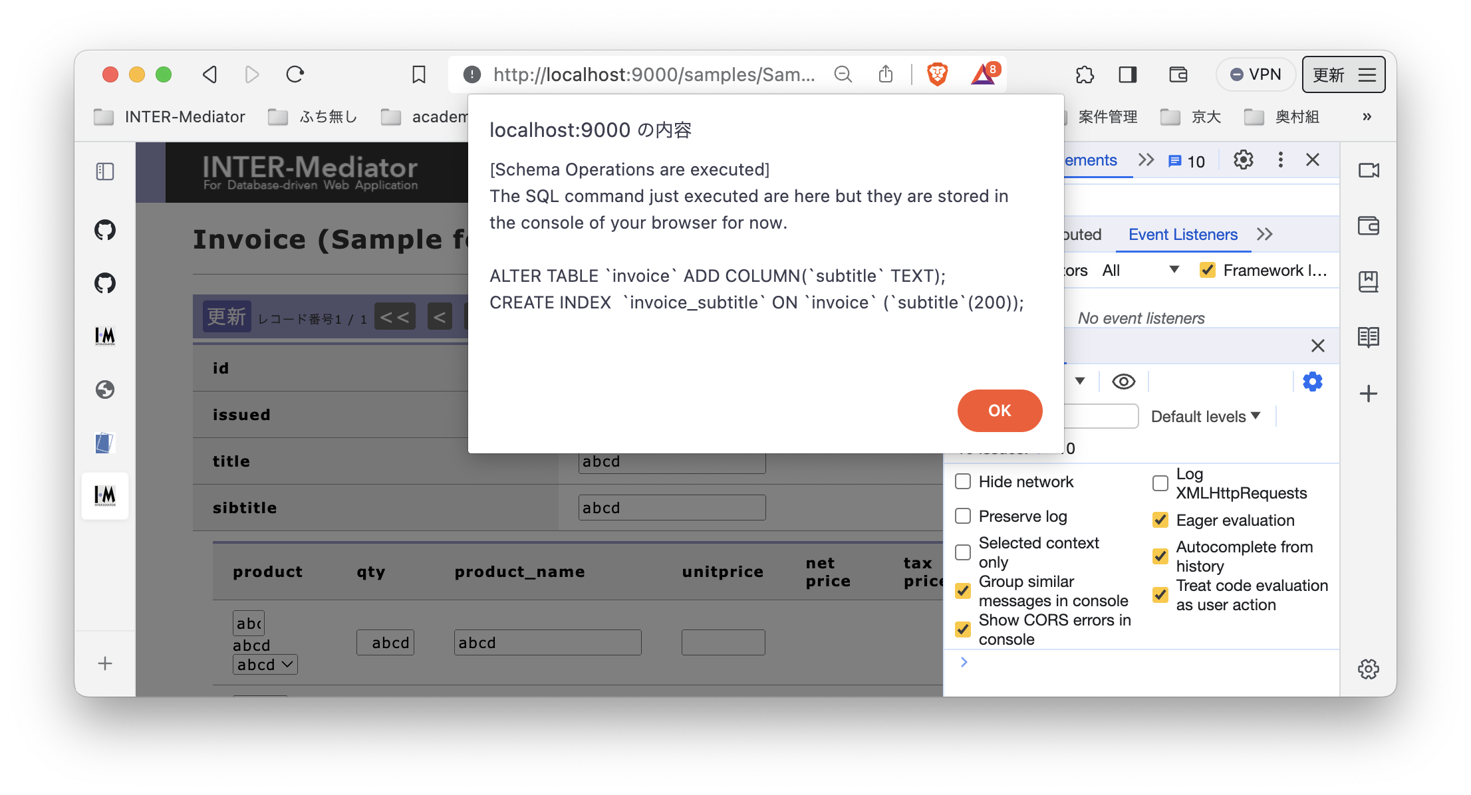The width and height of the screenshot is (1471, 795).
Task: Open the console context dropdown arrow
Action: 1081,381
